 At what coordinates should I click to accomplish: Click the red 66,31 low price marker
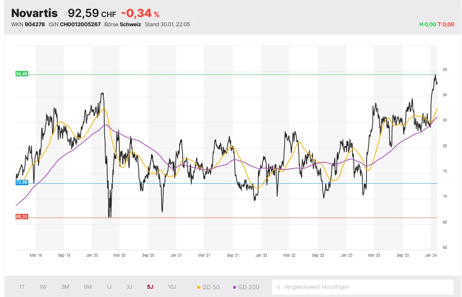click(x=22, y=217)
